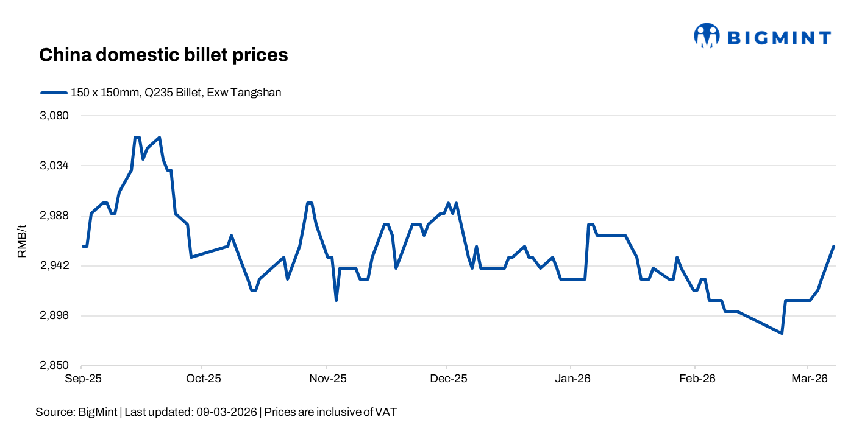This screenshot has width=862, height=431.
Task: Click the Feb-26 x-axis label
Action: tap(696, 379)
